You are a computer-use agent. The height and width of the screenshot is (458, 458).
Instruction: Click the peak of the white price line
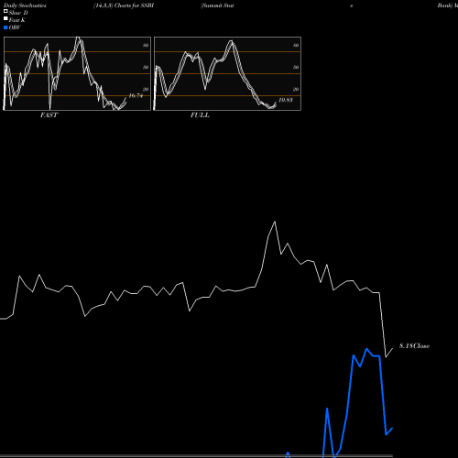pyautogui.click(x=275, y=222)
